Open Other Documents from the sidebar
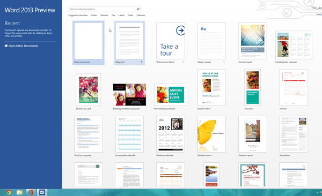Viewport: 322px width, 196px height. [21, 46]
